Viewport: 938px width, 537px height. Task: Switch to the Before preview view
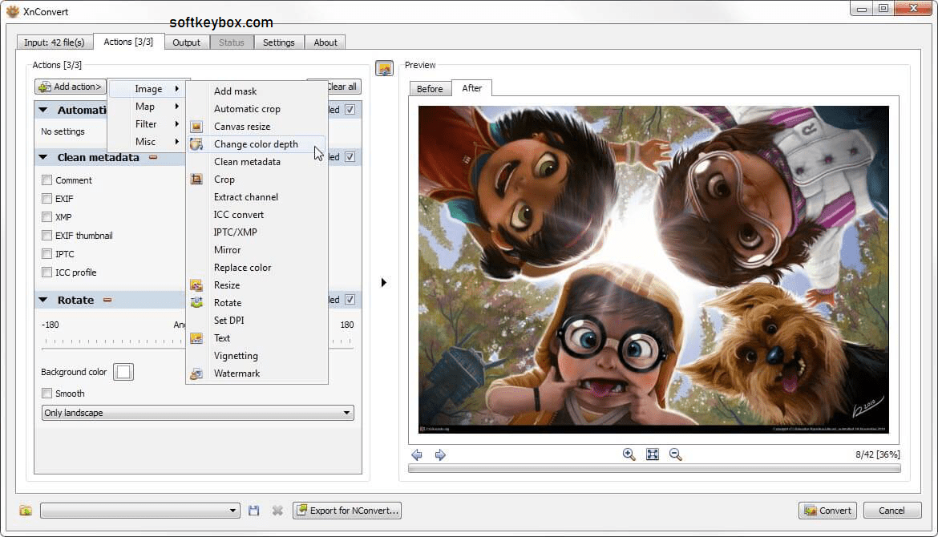pyautogui.click(x=431, y=88)
